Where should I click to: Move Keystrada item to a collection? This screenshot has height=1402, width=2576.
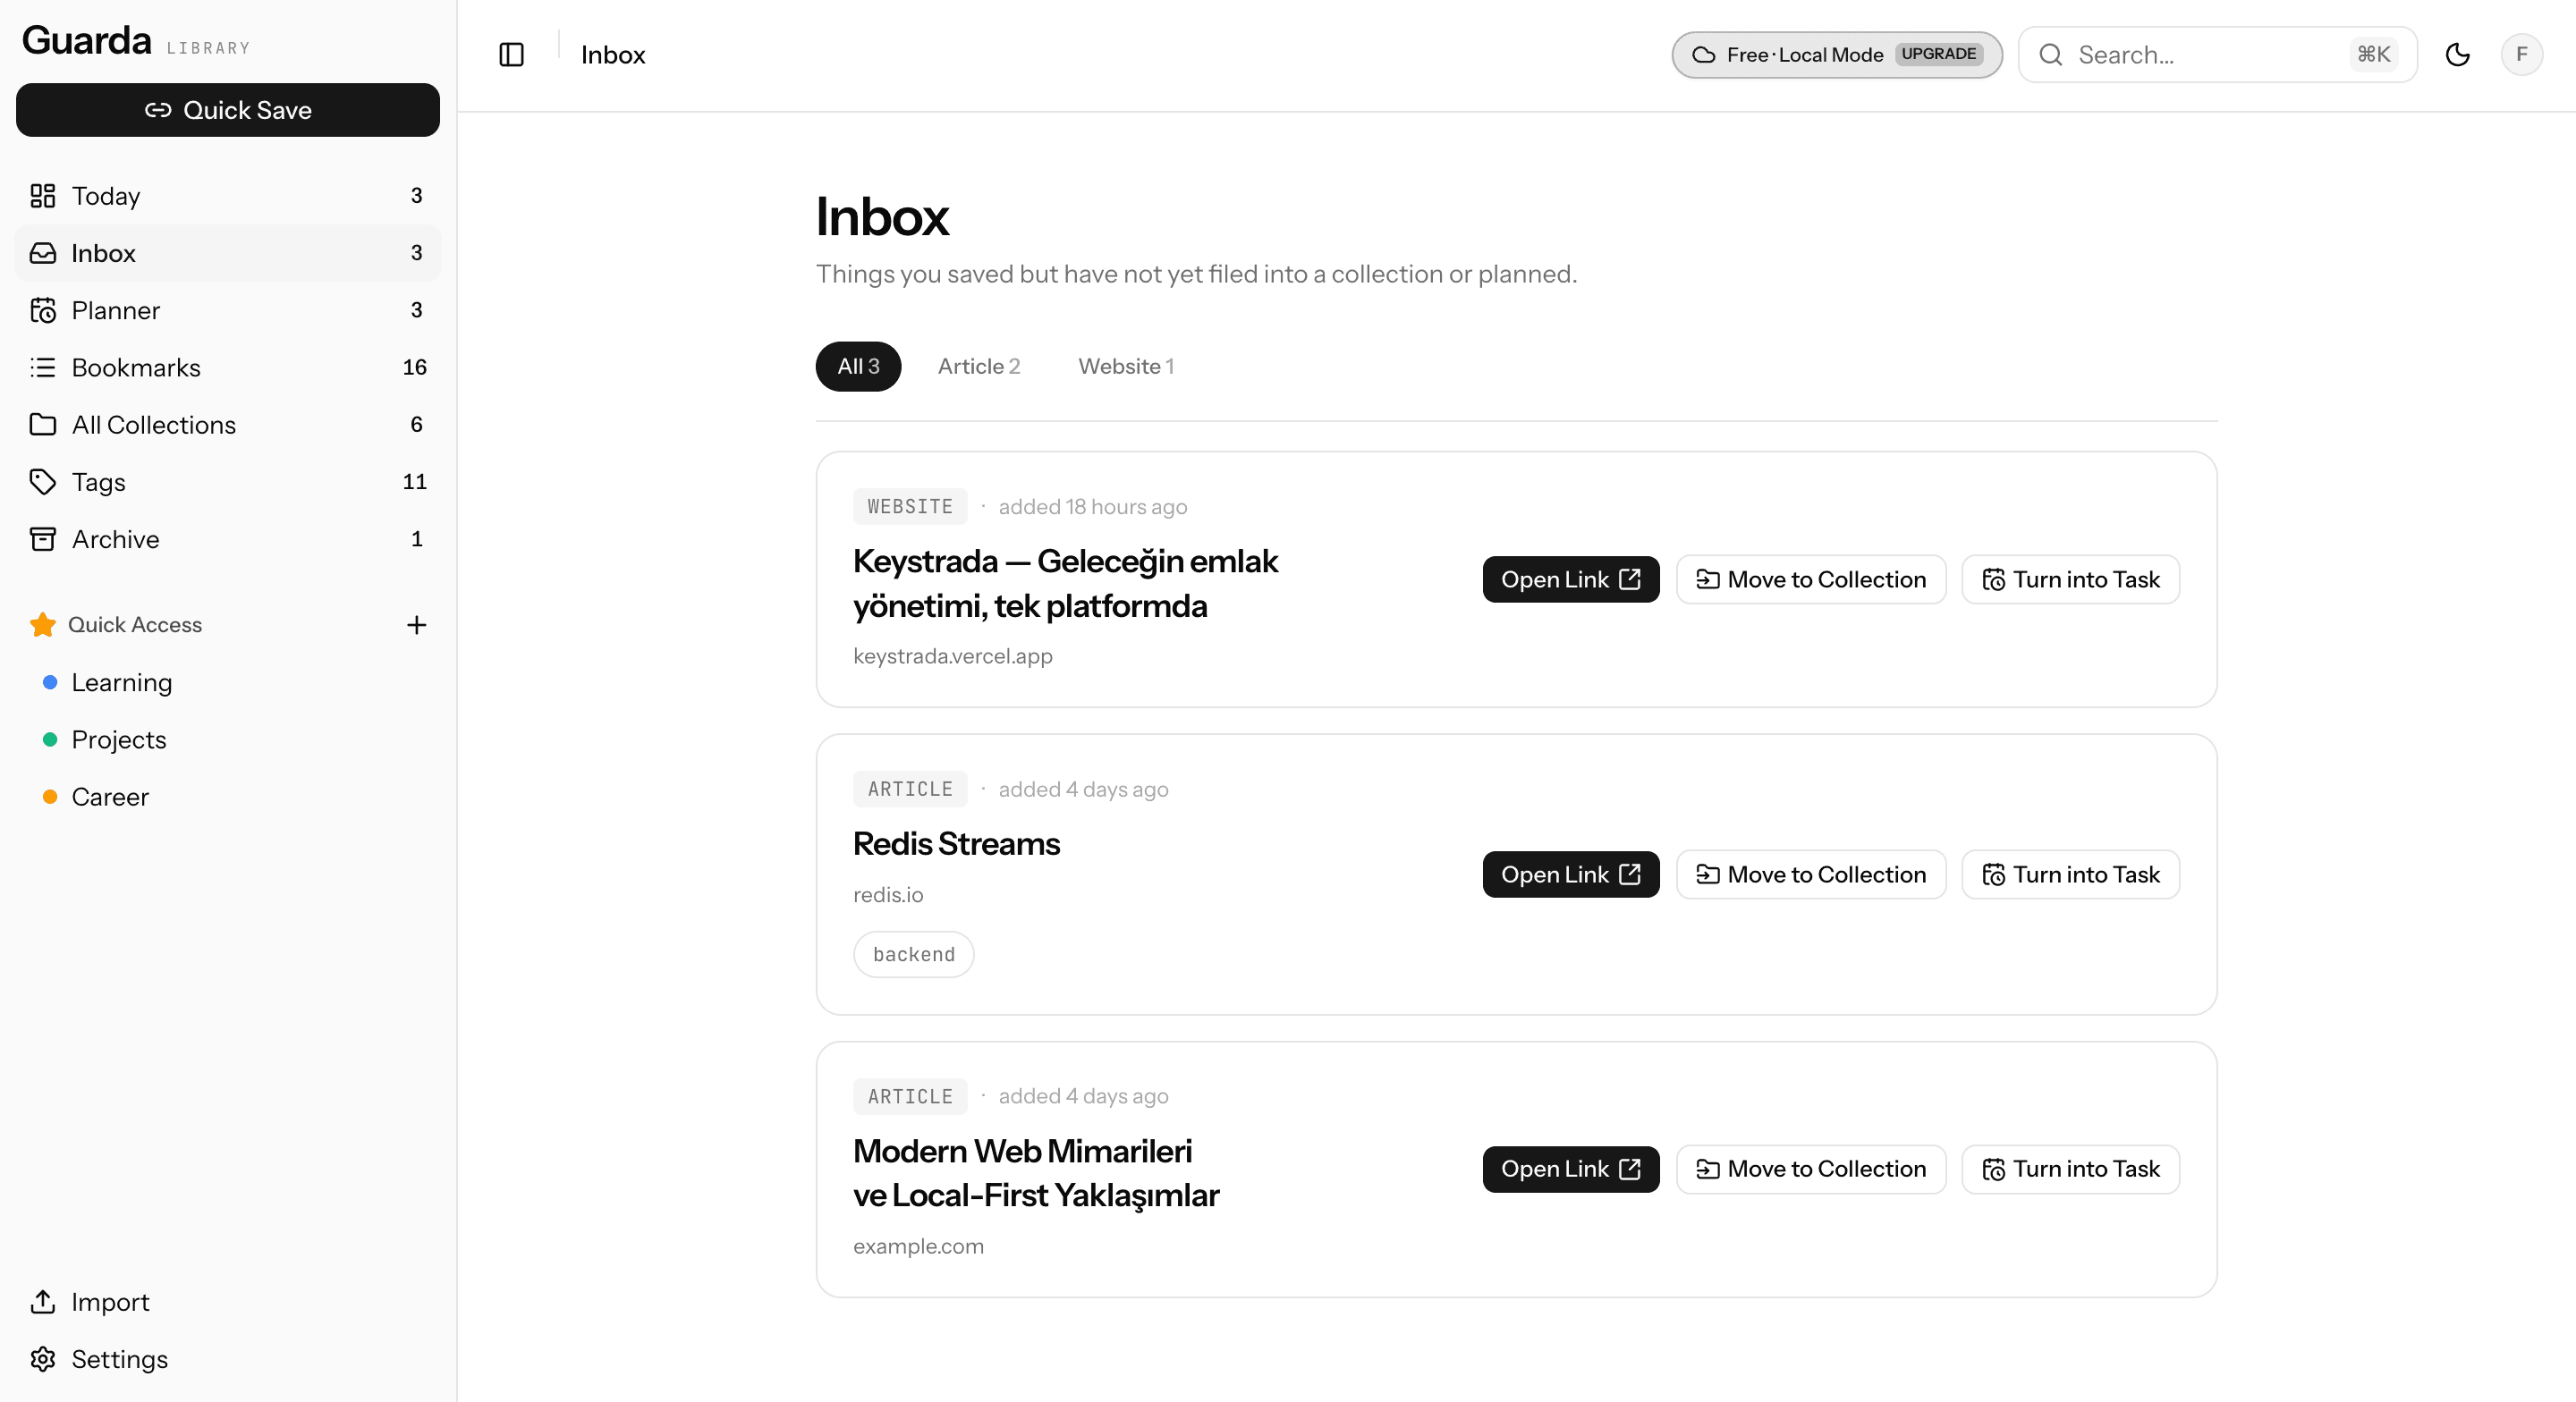pos(1811,580)
